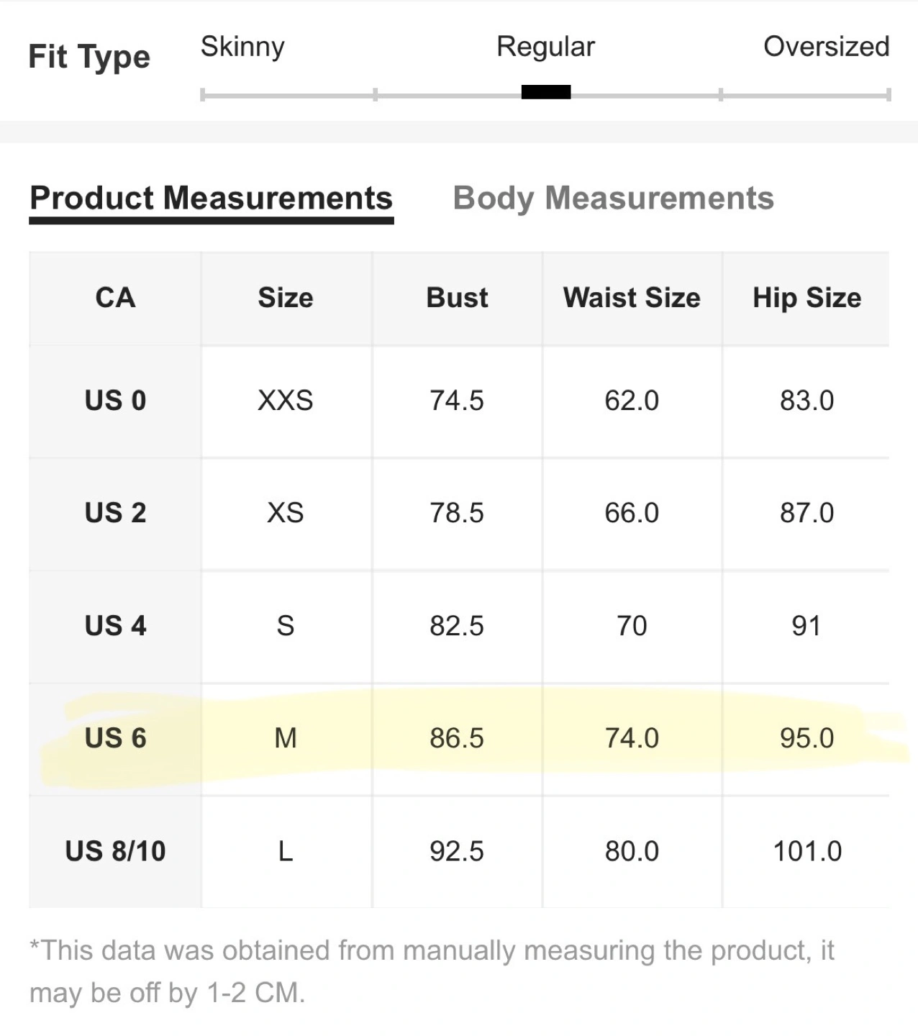The height and width of the screenshot is (1036, 918).
Task: Click the 86.5 bust value
Action: 457,738
